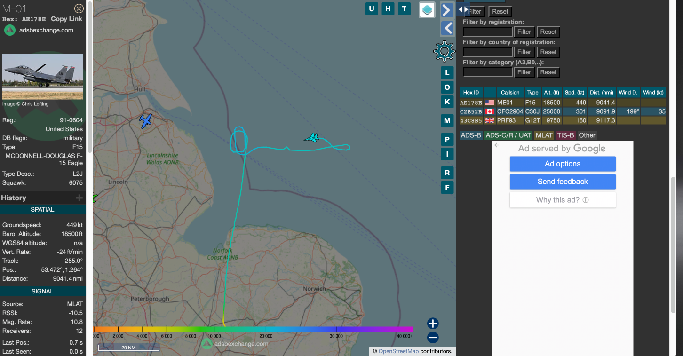Toggle the U map button

[372, 8]
